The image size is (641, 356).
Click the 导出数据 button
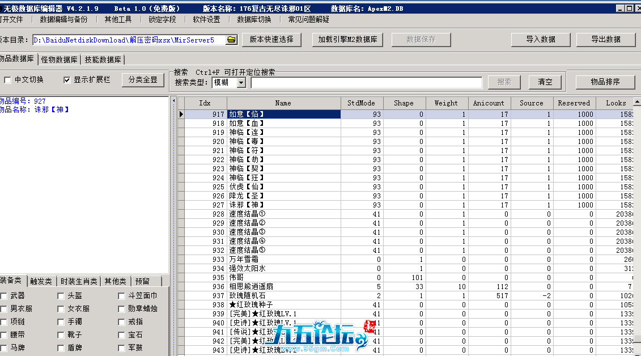coord(606,40)
